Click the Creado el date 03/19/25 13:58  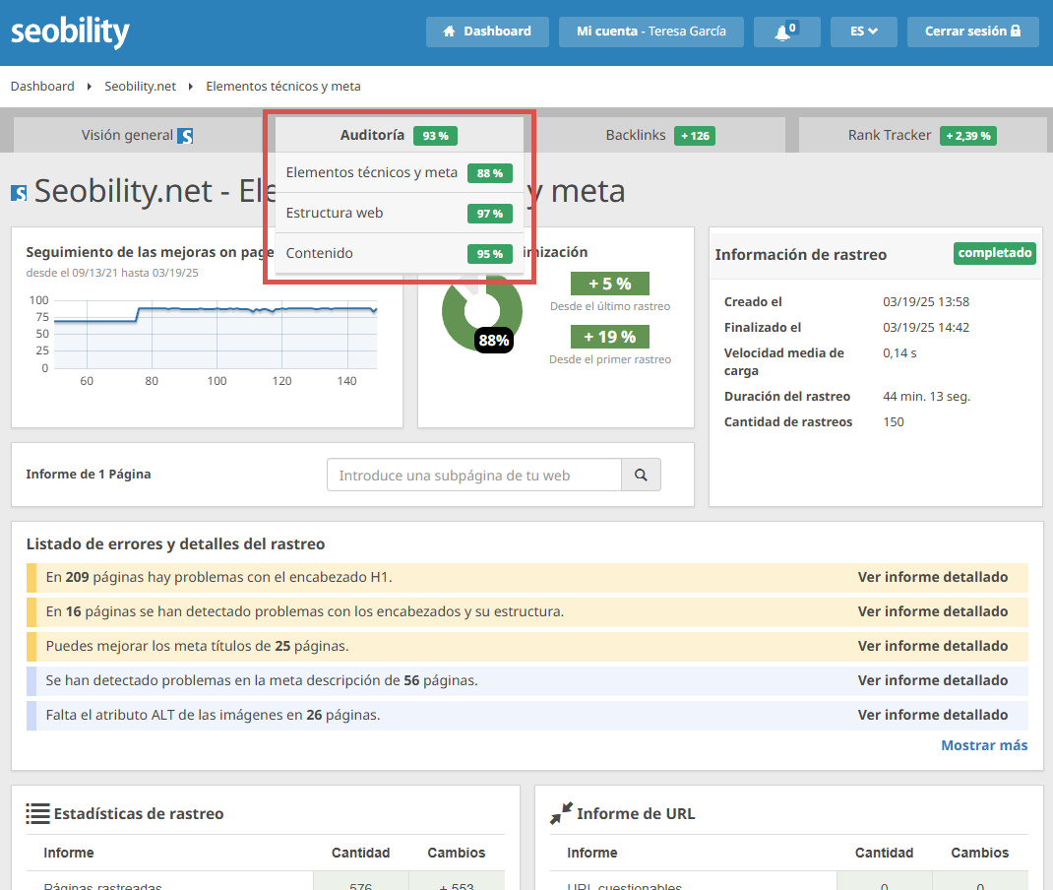pos(926,301)
